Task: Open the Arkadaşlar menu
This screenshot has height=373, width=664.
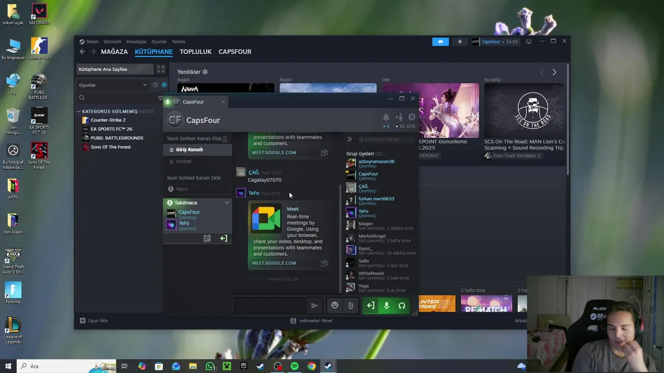Action: [x=136, y=41]
